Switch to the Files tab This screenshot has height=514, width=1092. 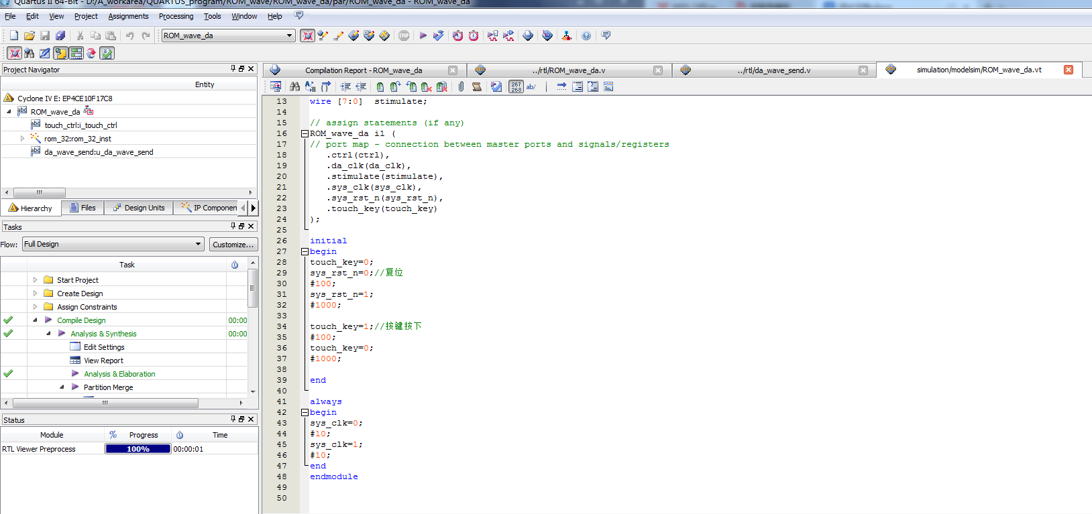[x=83, y=208]
